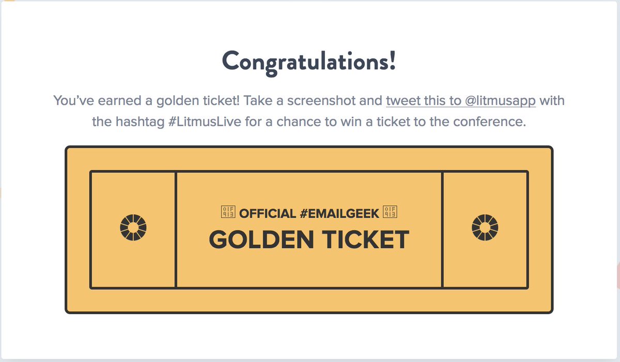Click the @litmusapp handle in the link
620x362 pixels.
[501, 100]
